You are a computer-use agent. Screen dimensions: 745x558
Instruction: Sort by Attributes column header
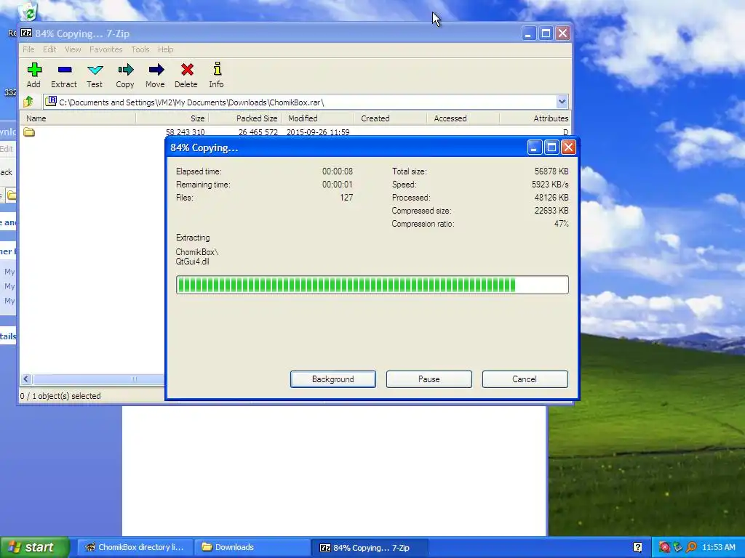(535, 118)
